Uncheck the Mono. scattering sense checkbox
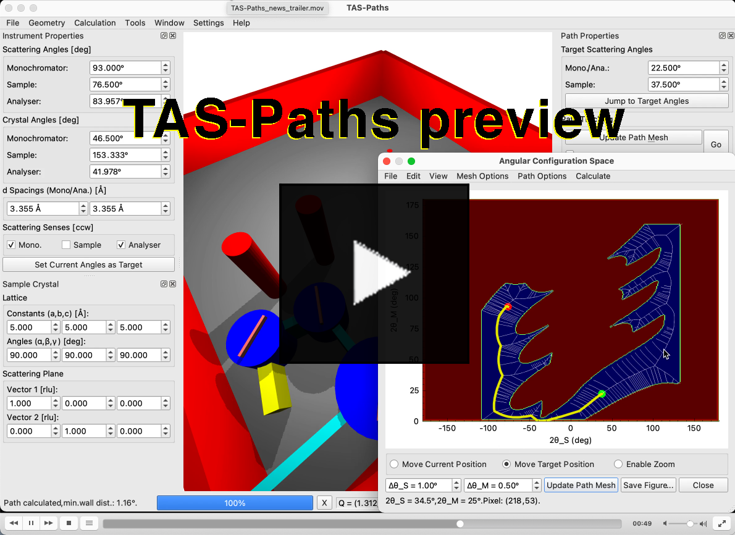Viewport: 735px width, 535px height. click(11, 245)
